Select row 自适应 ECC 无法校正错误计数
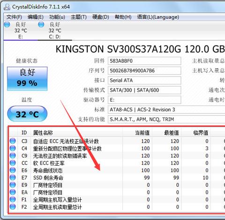The height and width of the screenshot is (220, 225). tap(117, 141)
